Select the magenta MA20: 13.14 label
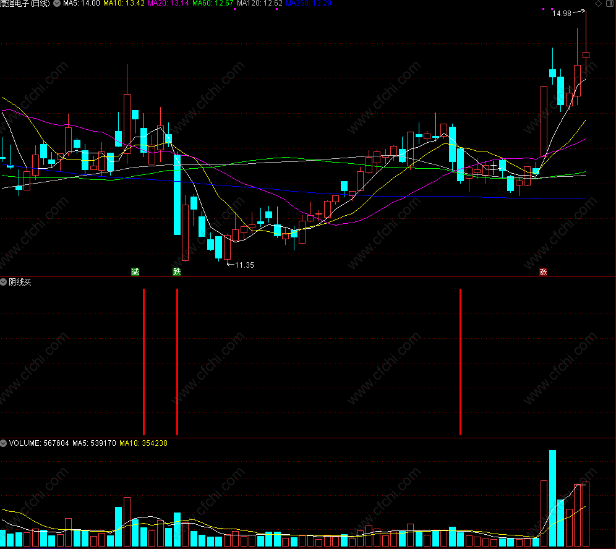 [x=168, y=3]
